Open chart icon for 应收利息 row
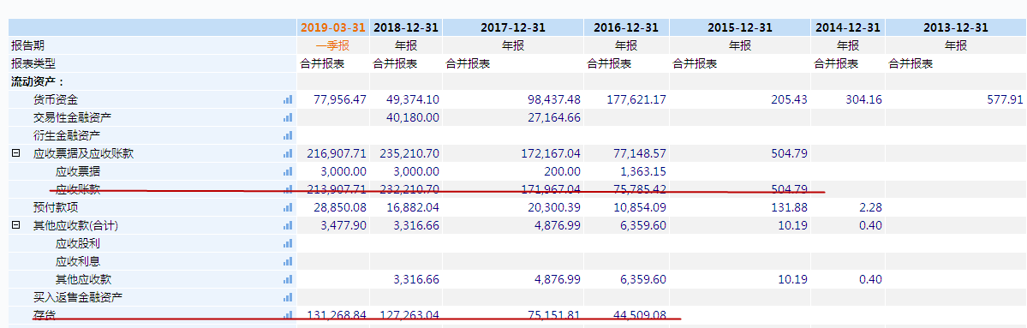This screenshot has height=328, width=1027. coord(288,261)
